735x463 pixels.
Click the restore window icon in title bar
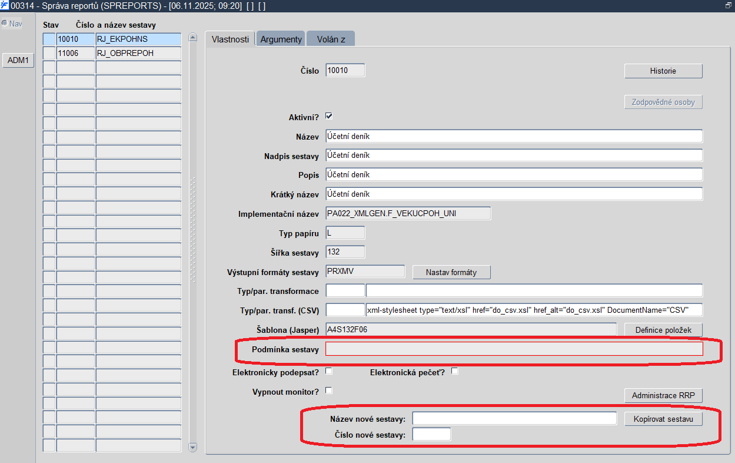pyautogui.click(x=729, y=5)
